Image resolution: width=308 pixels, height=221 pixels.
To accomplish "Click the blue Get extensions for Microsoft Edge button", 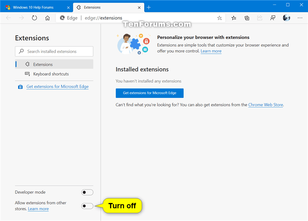I will point(149,93).
